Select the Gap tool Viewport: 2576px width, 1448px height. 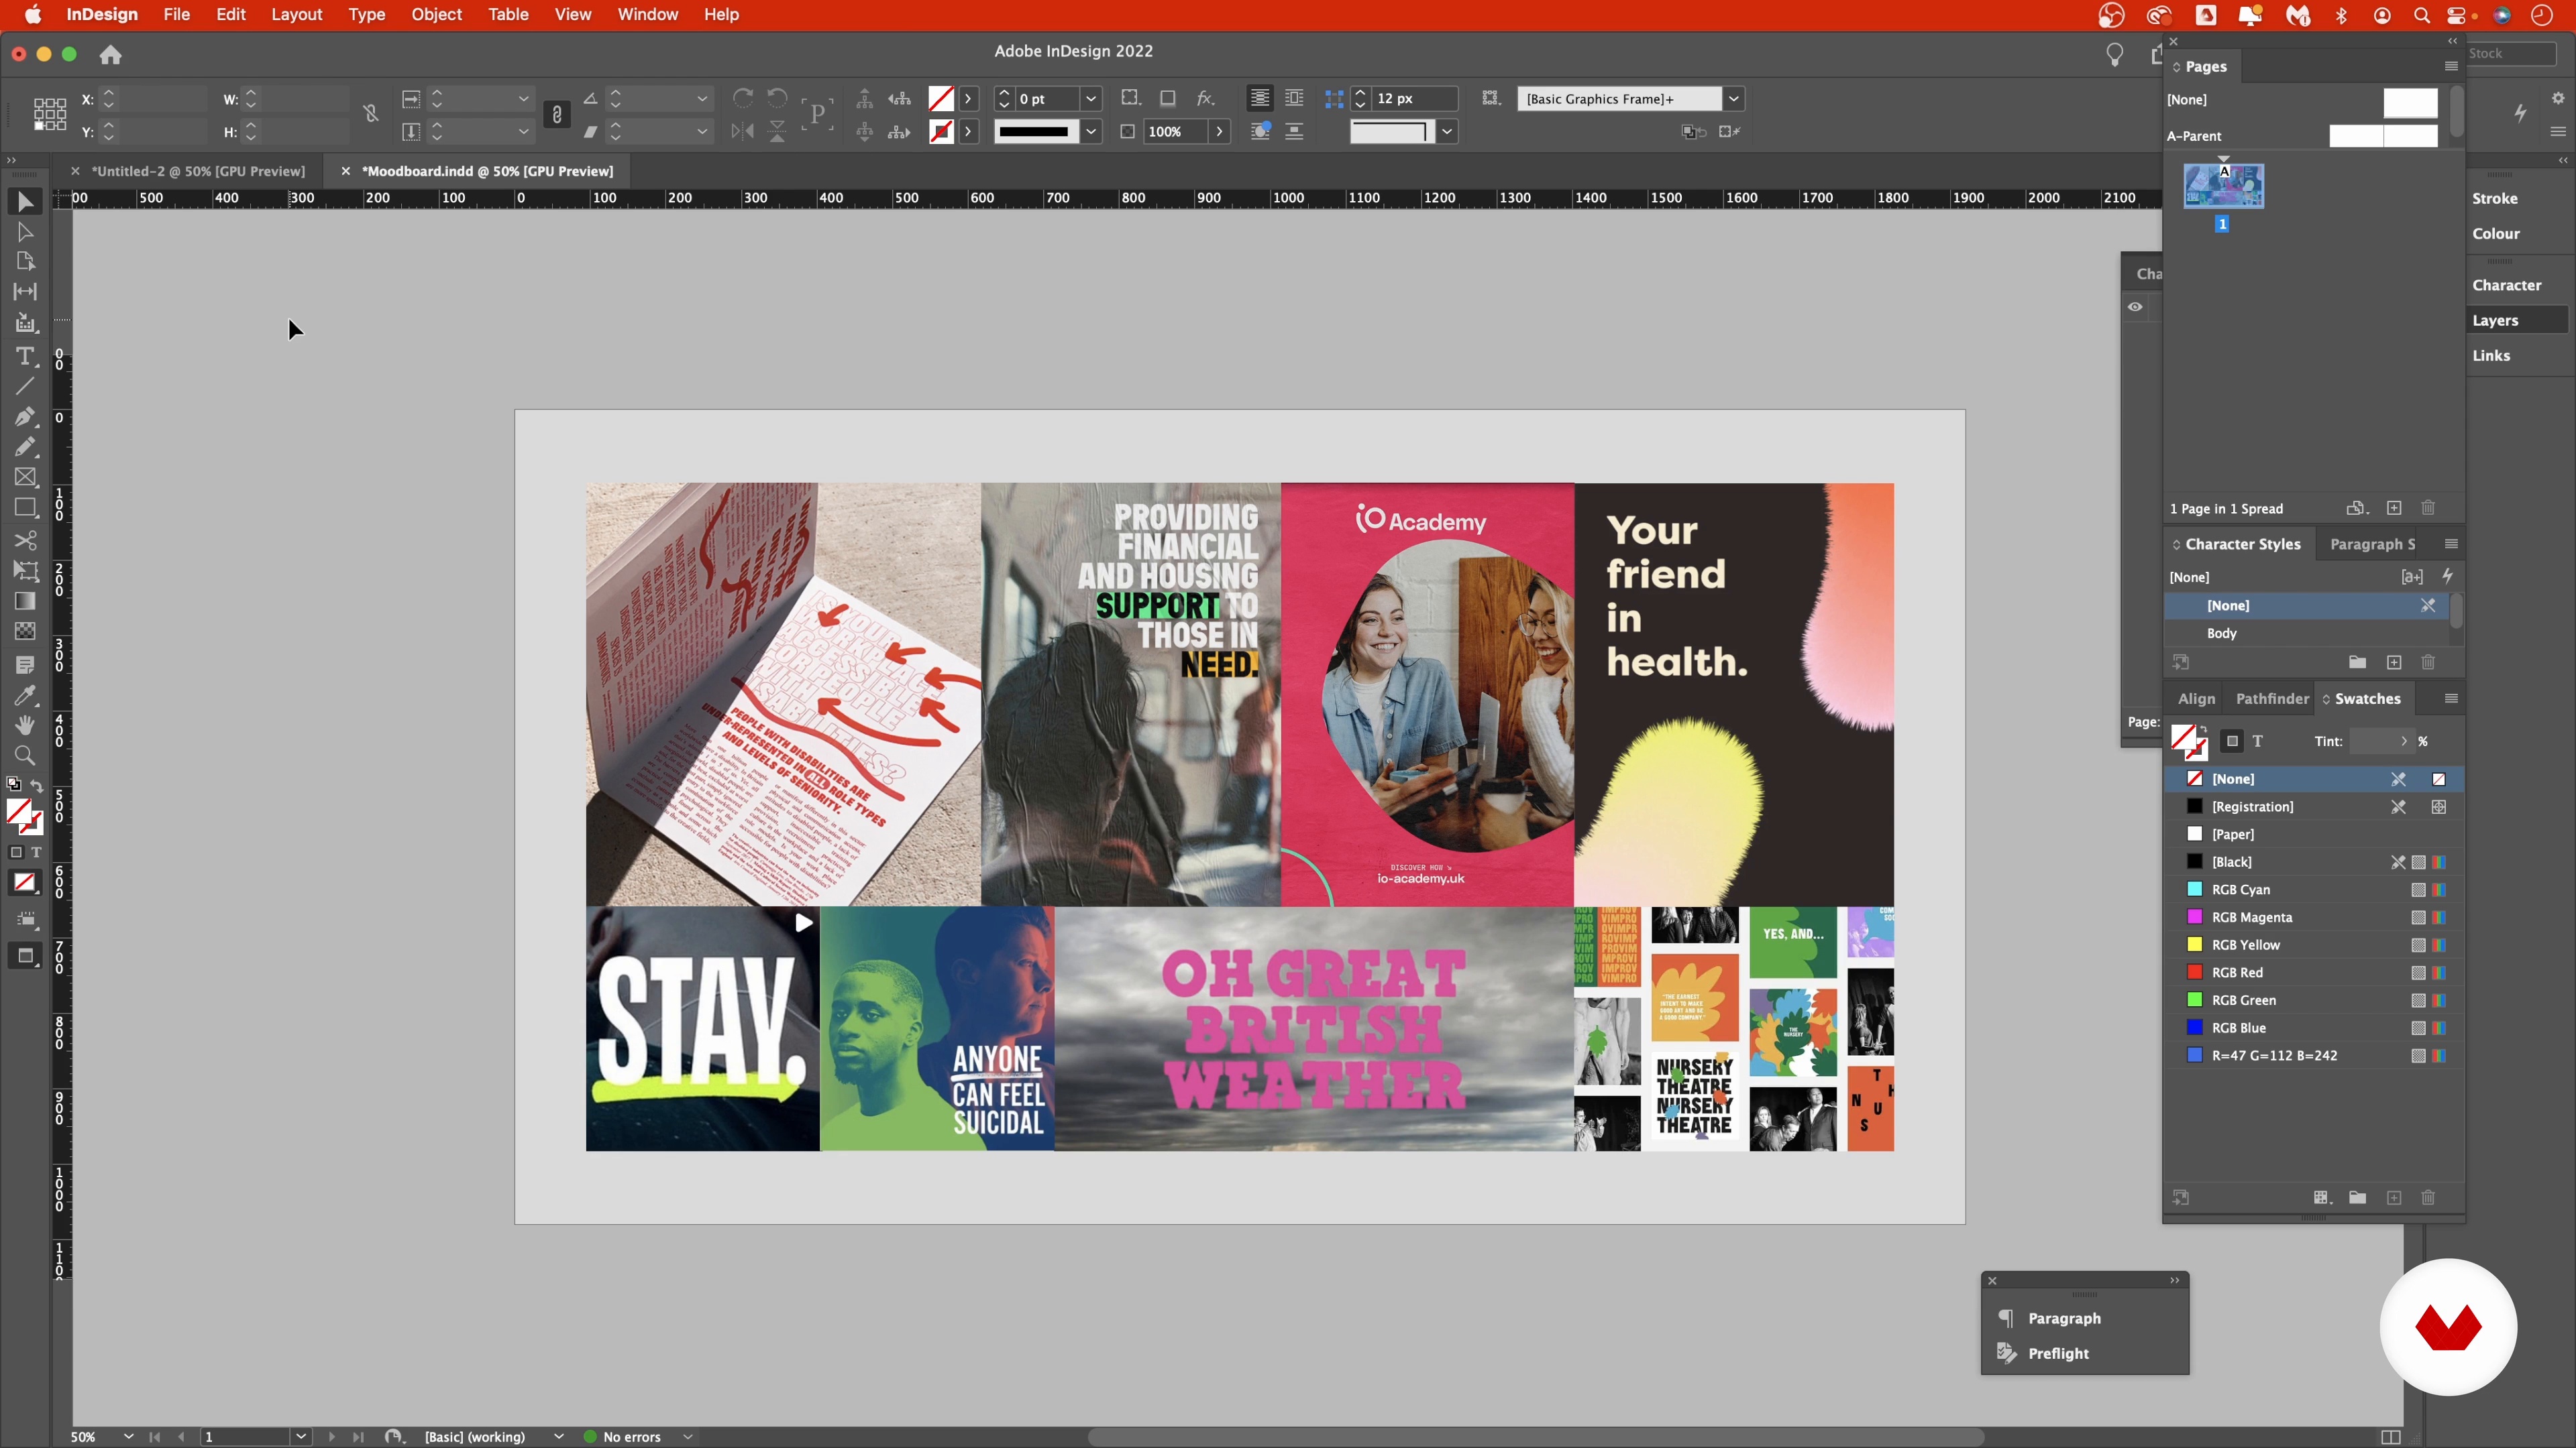(x=25, y=291)
